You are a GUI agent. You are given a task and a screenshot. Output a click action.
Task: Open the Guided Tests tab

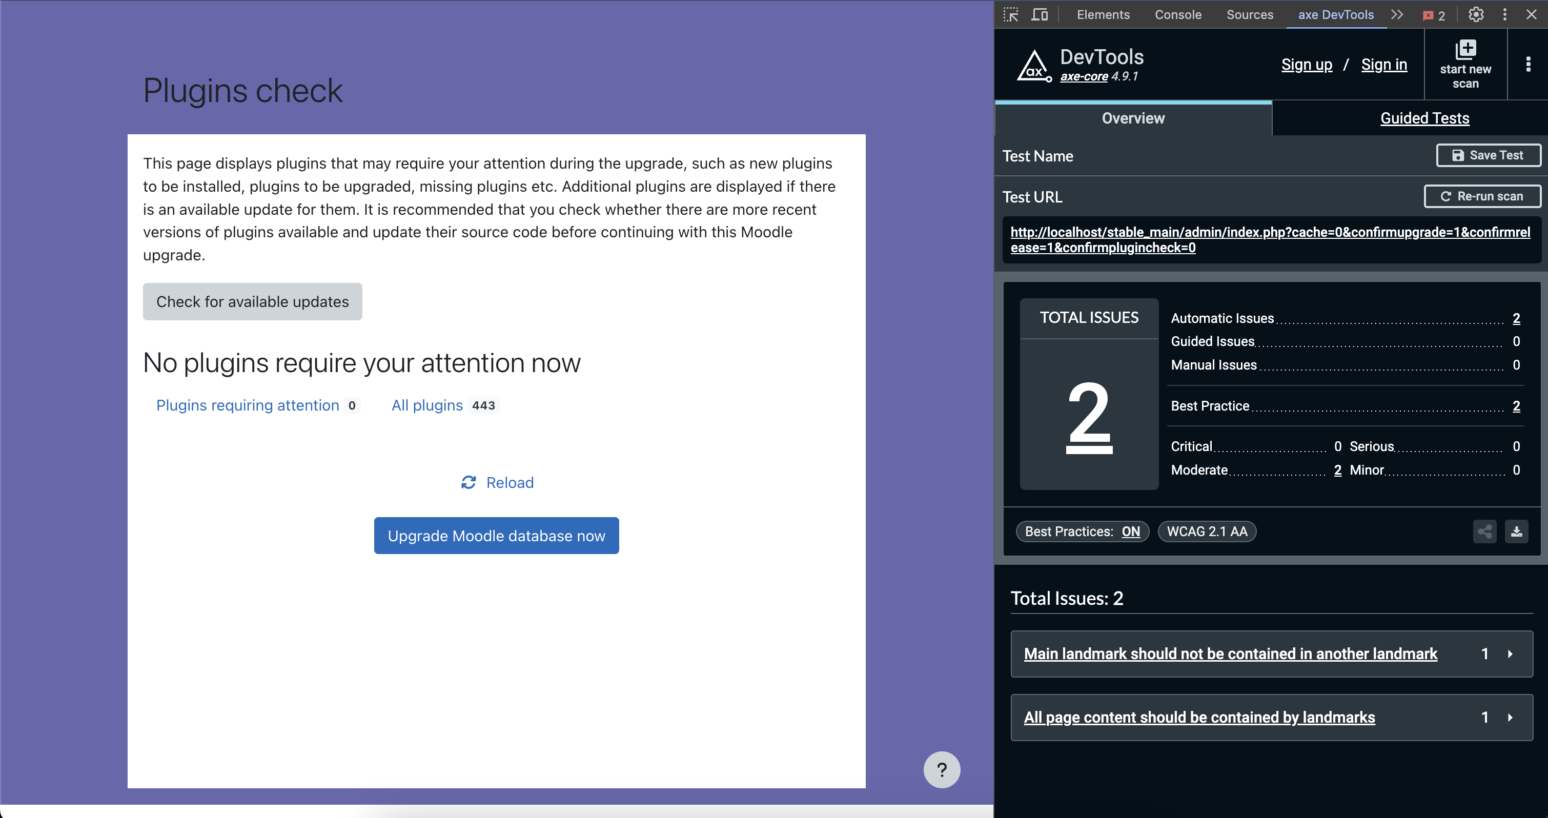pos(1425,118)
